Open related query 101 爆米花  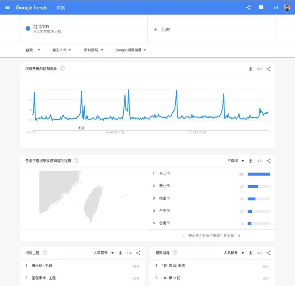(x=171, y=278)
